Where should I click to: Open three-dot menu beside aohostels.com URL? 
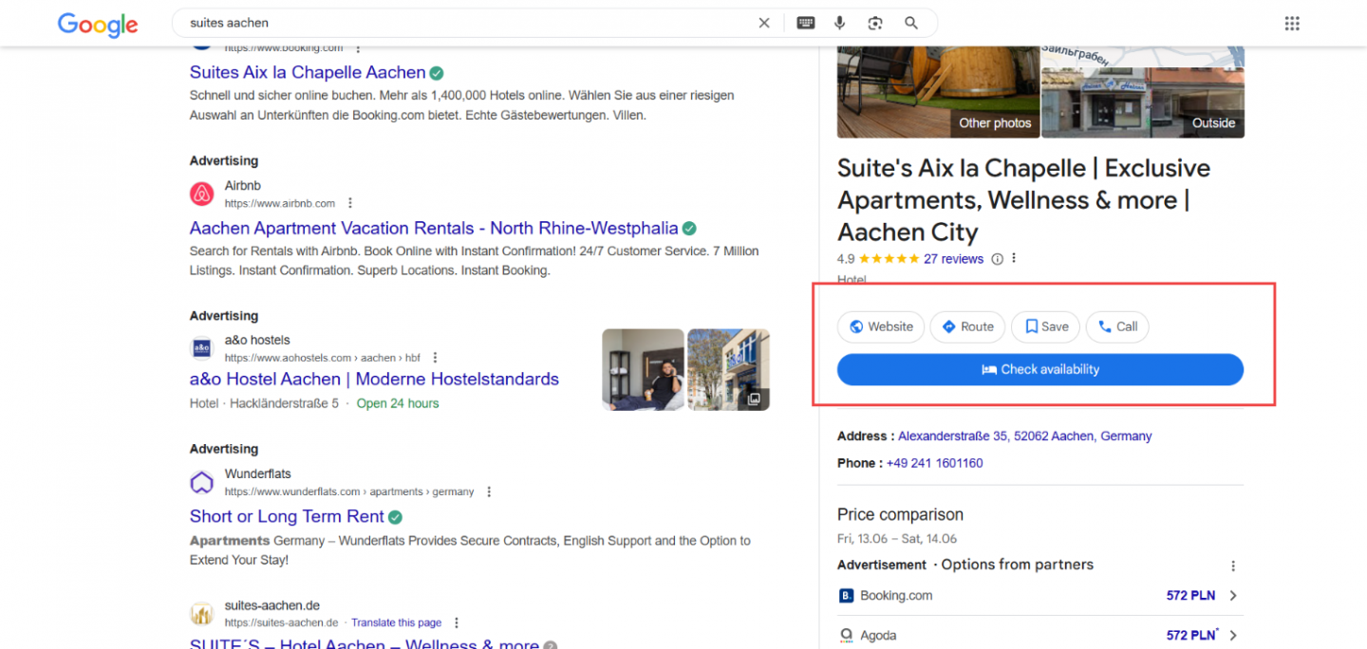435,358
